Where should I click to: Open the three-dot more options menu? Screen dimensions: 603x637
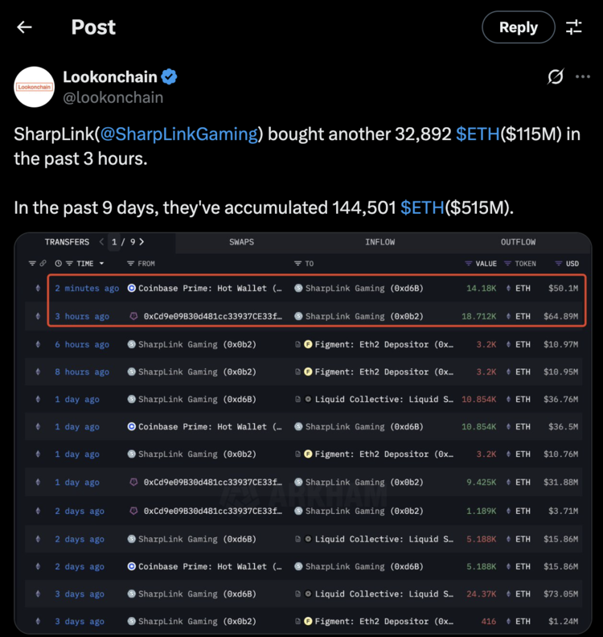(x=583, y=76)
